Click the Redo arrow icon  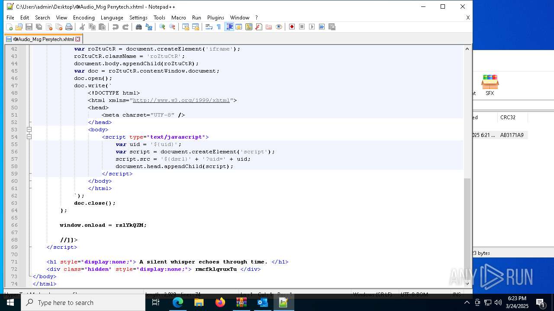point(126,27)
